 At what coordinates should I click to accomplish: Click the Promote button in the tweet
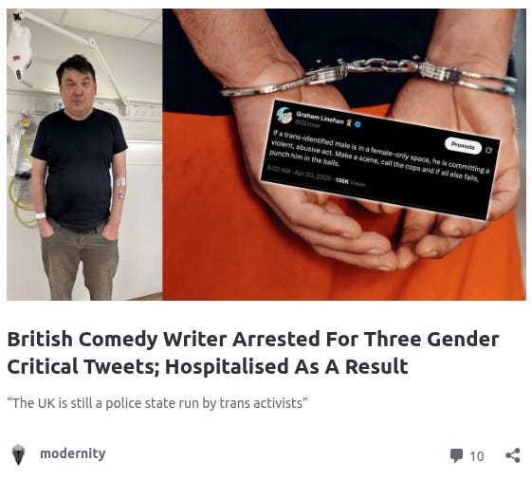tap(463, 146)
